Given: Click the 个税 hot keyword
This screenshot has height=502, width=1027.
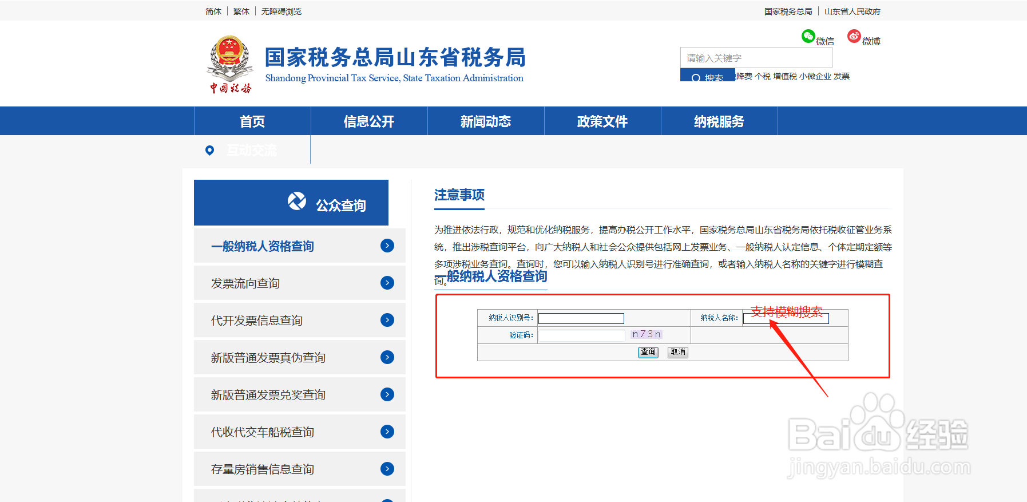Looking at the screenshot, I should (x=763, y=76).
